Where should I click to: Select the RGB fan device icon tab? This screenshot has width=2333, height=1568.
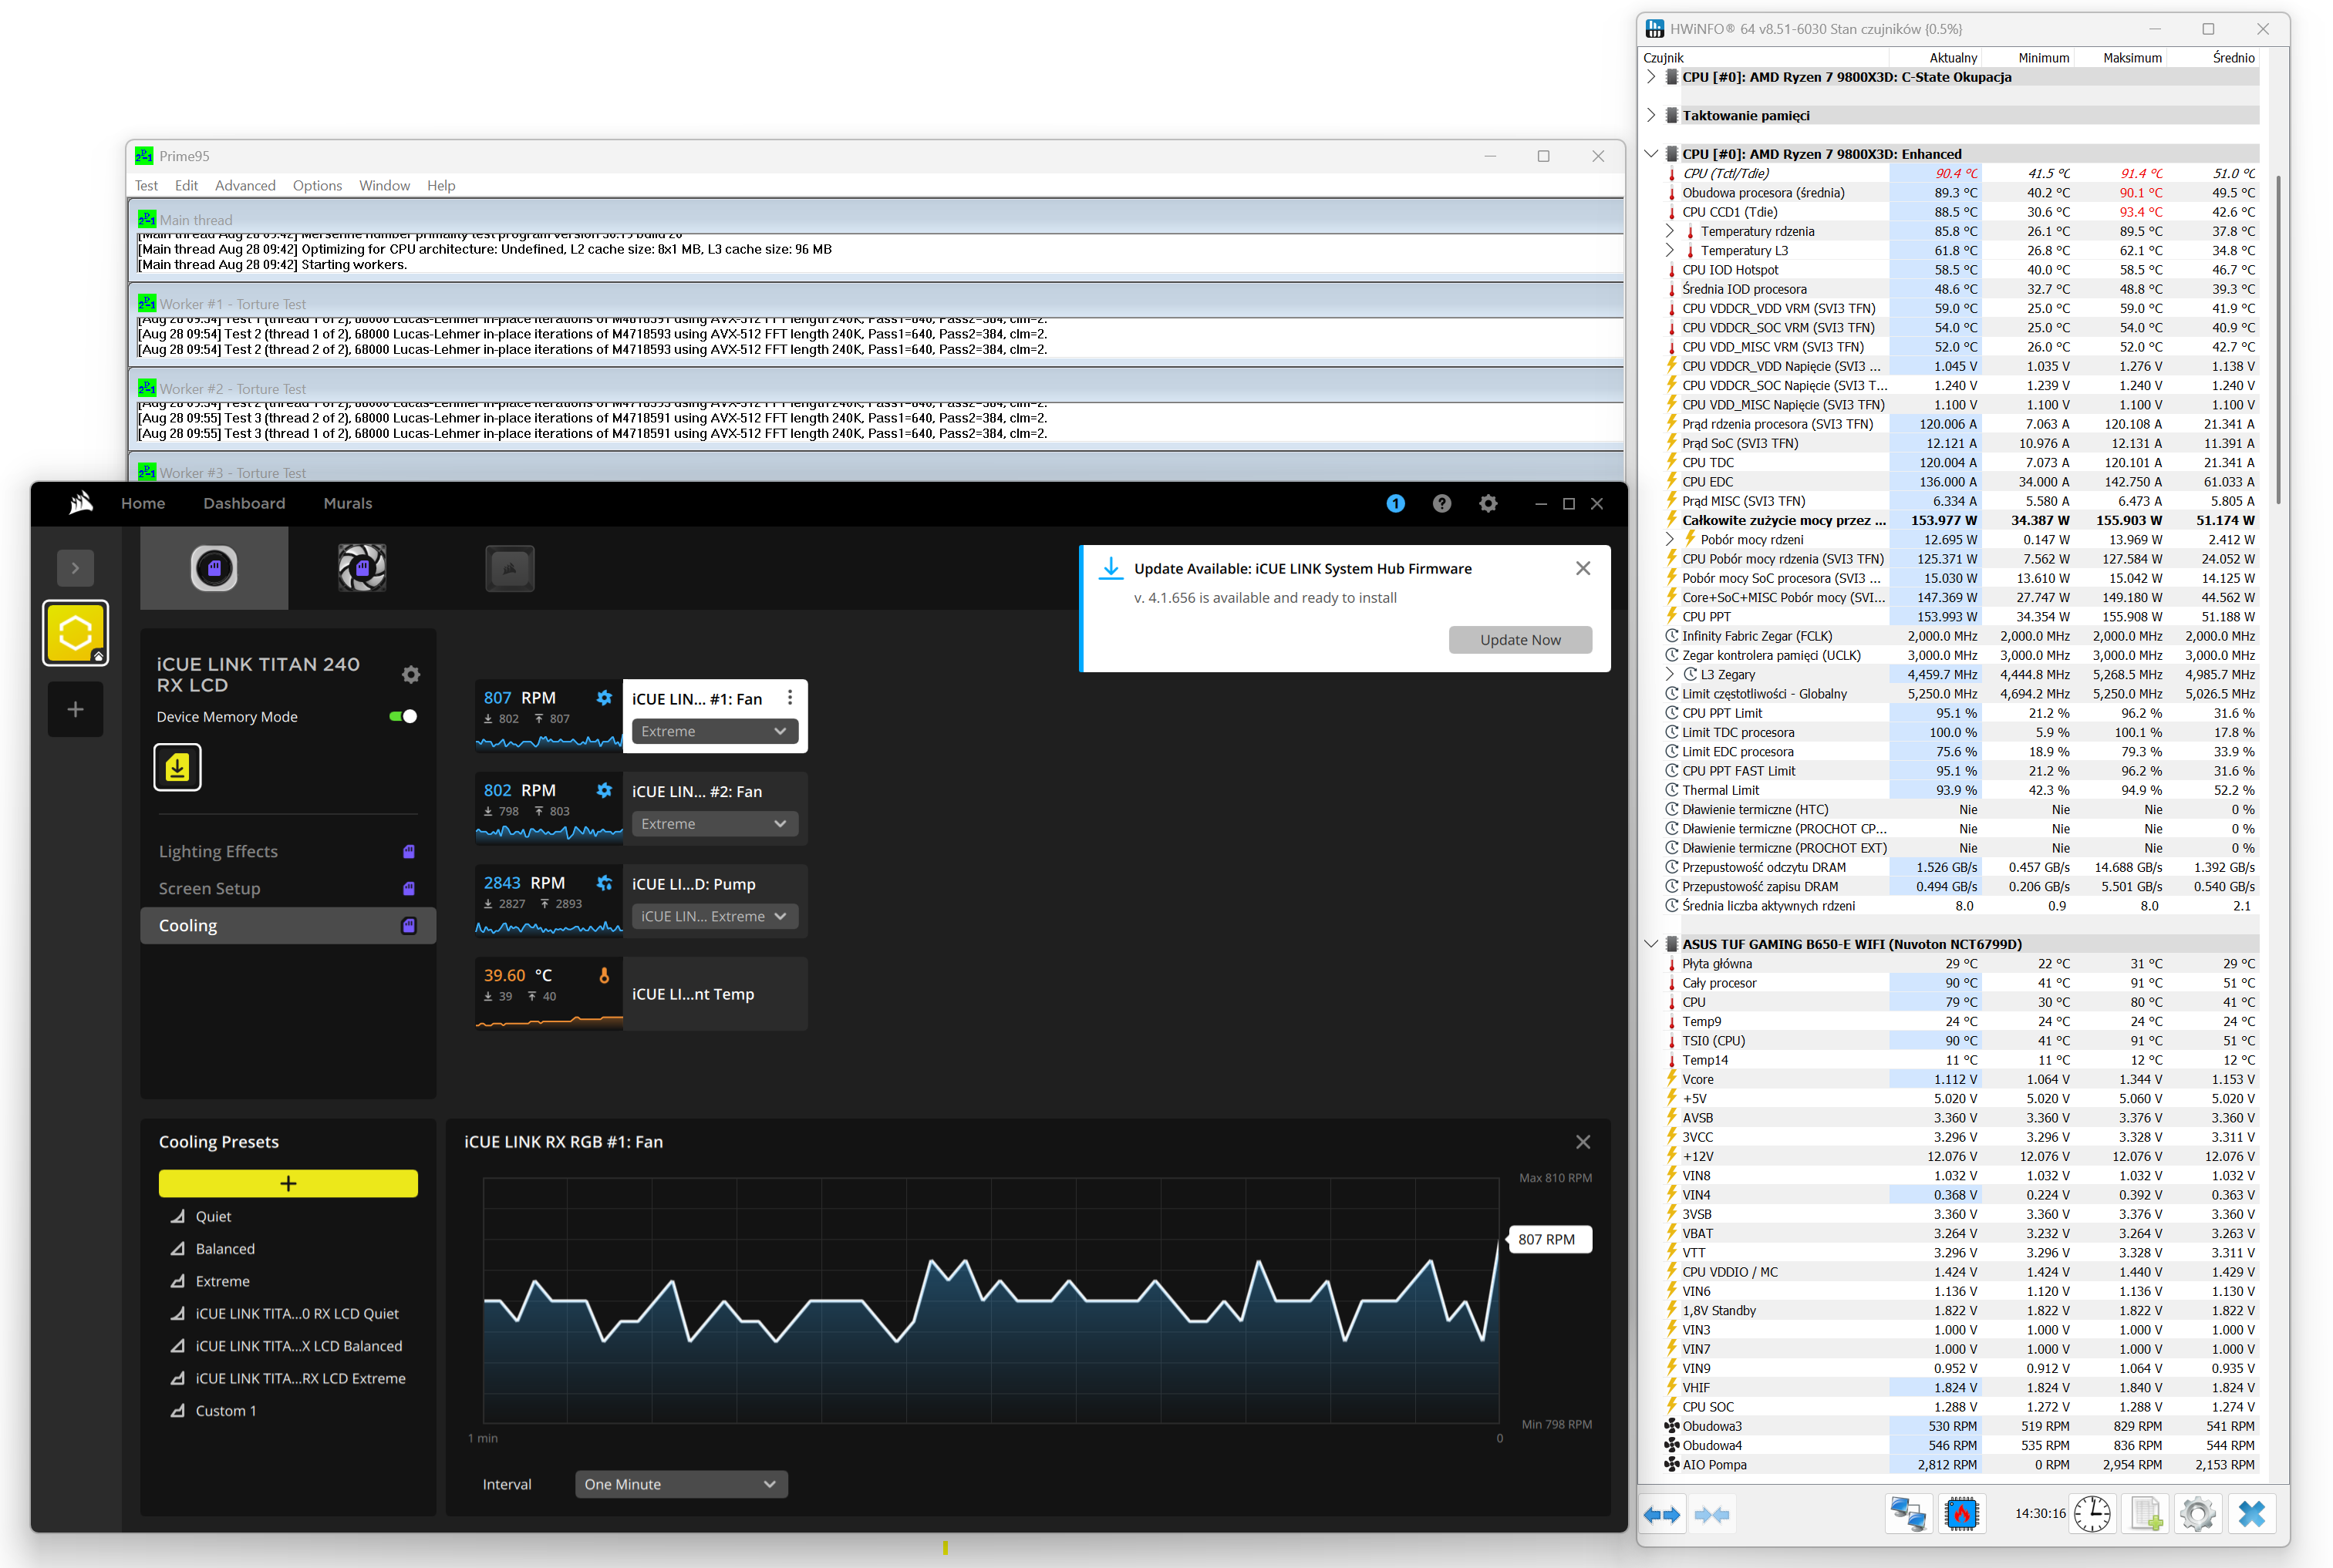[362, 568]
